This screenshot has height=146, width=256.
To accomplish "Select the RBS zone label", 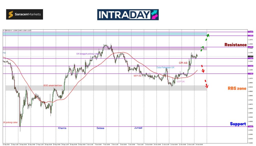I will pos(237,88).
